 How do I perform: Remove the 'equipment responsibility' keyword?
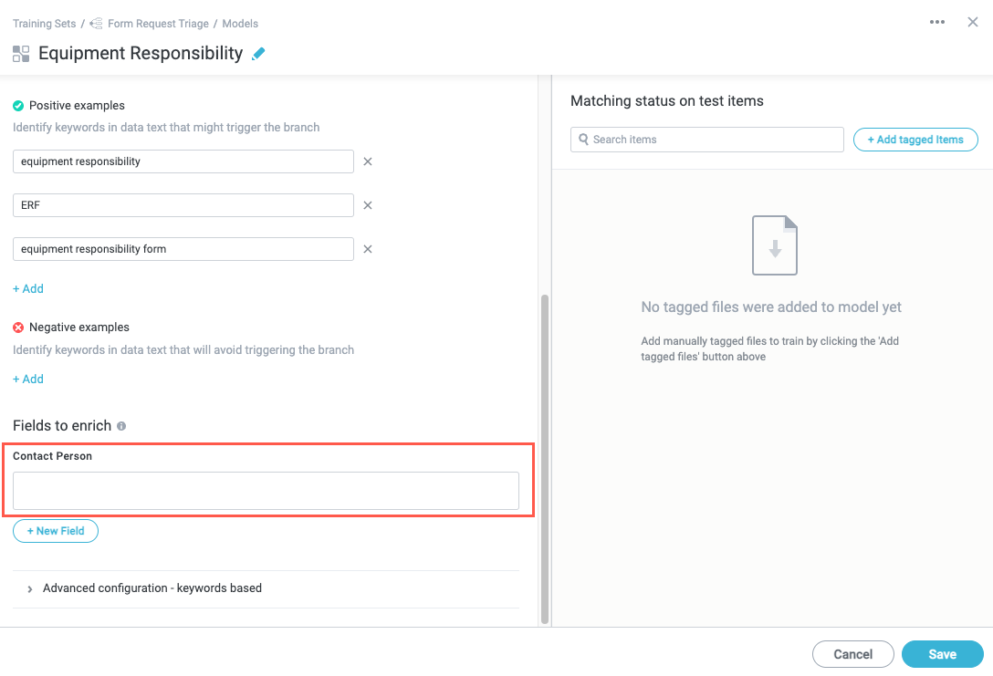(368, 161)
